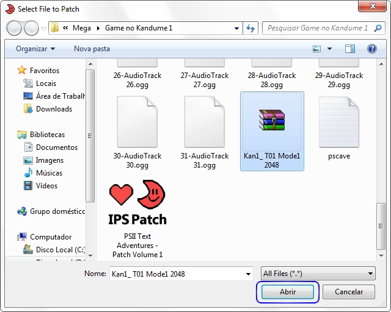Open the All Files (*.*) type filter
This screenshot has height=312, width=391.
point(318,274)
